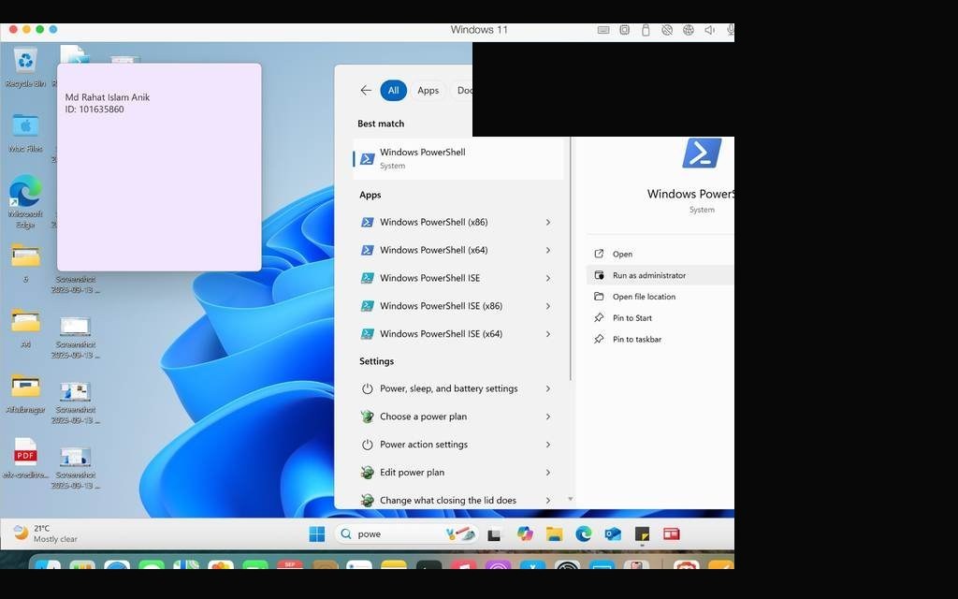This screenshot has height=599, width=958.
Task: Click the speaker icon in Parallels title bar
Action: tap(709, 30)
